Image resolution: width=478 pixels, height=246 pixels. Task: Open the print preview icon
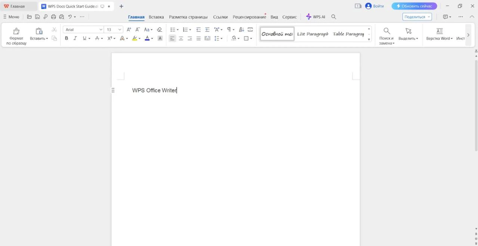pyautogui.click(x=61, y=17)
